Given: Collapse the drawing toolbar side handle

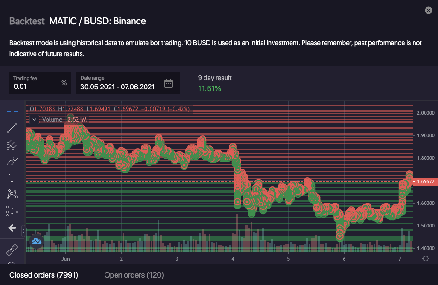Looking at the screenshot, I should [23, 231].
